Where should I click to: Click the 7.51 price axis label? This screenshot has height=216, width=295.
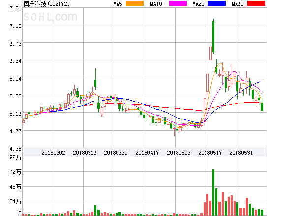pyautogui.click(x=15, y=8)
